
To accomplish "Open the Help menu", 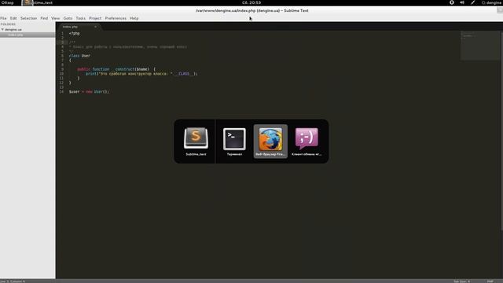I will pyautogui.click(x=134, y=18).
